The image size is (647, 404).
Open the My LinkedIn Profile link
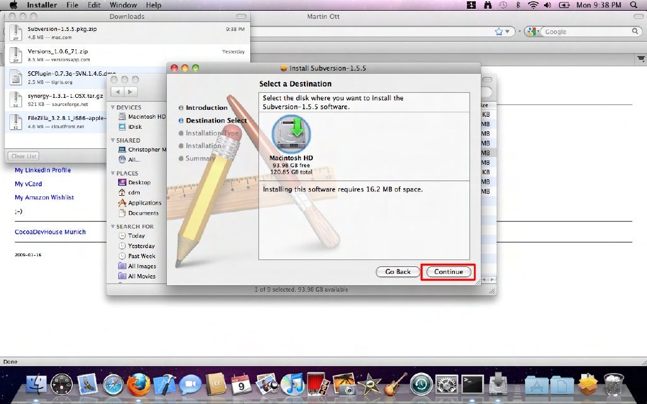[x=42, y=170]
